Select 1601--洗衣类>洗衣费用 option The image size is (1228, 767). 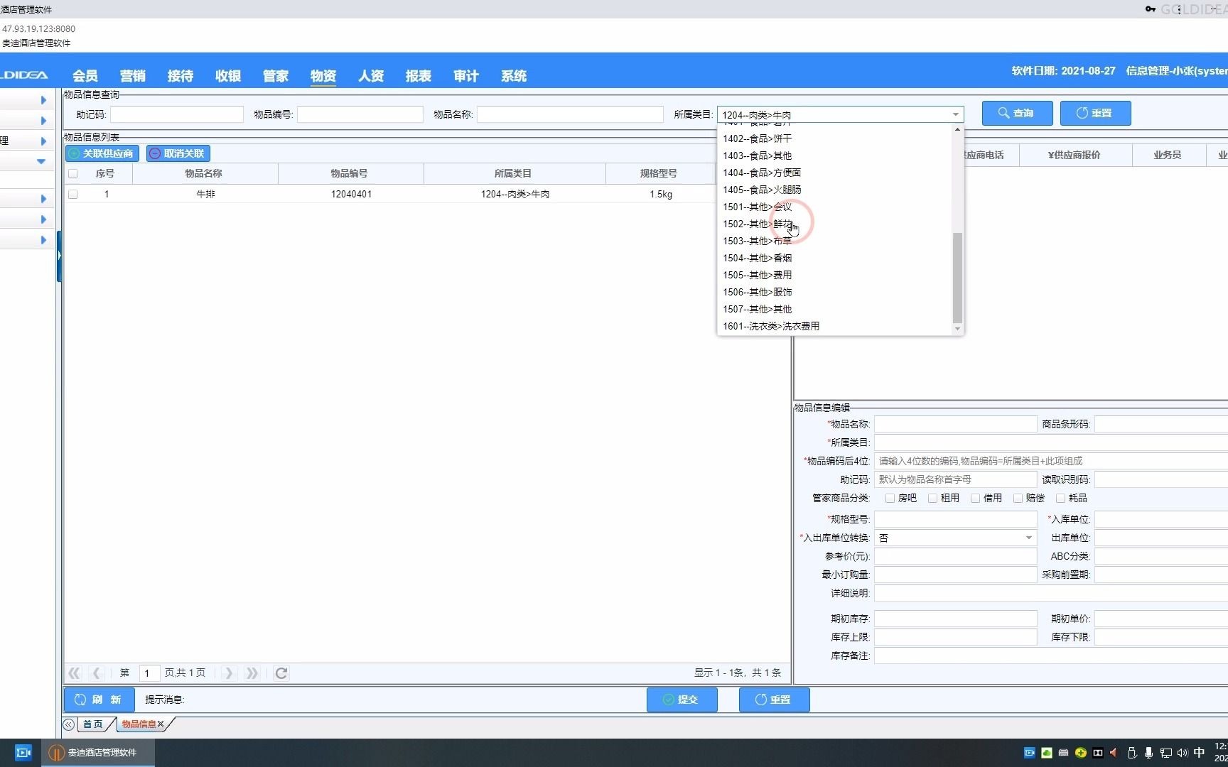point(834,326)
